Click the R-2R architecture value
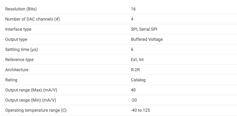This screenshot has height=116, width=237. (135, 70)
